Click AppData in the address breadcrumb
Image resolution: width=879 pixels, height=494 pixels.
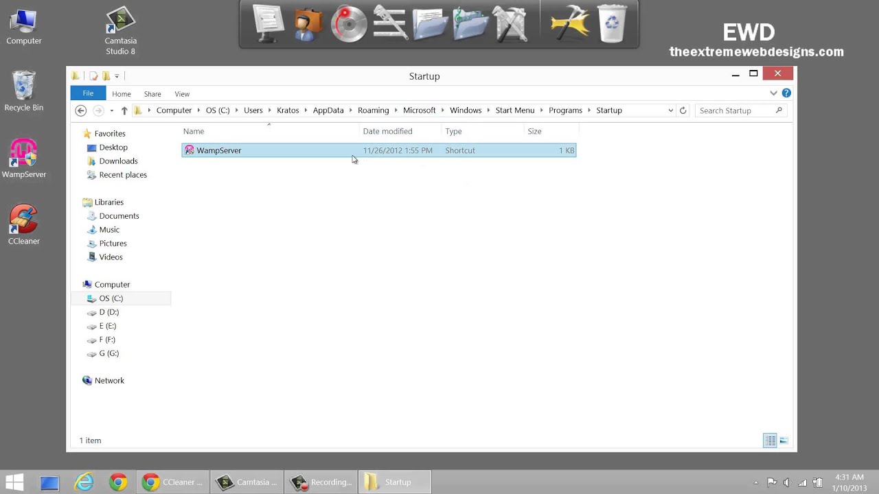[x=328, y=110]
